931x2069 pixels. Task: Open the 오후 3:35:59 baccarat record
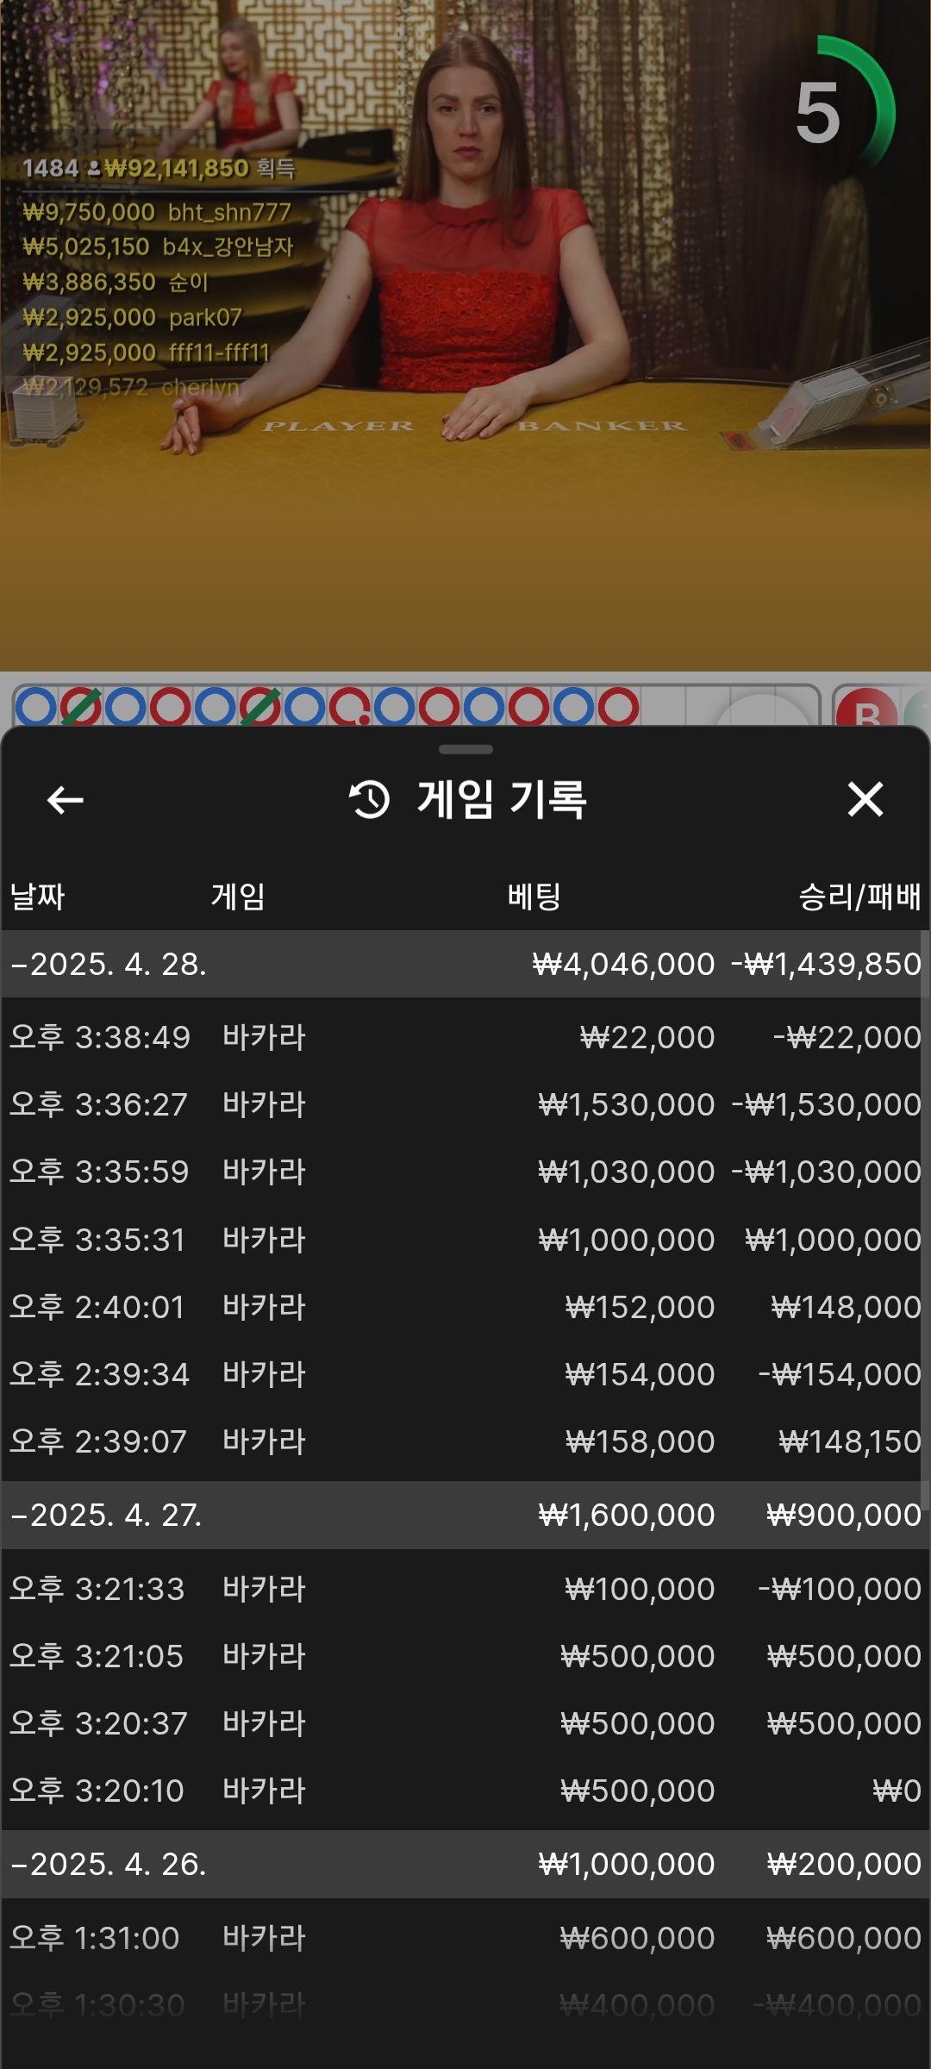[465, 1172]
